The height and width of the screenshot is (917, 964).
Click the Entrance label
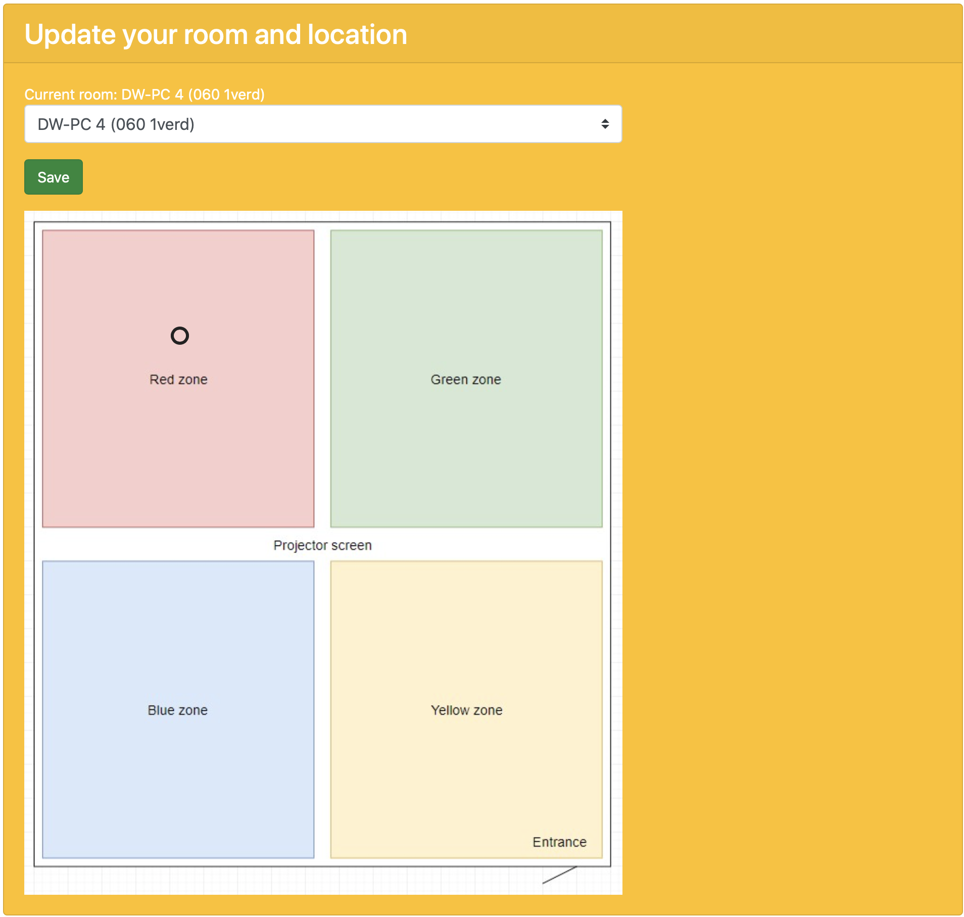559,842
